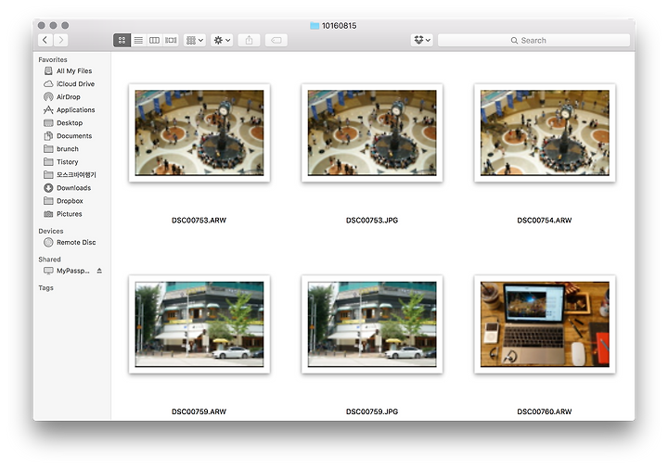The image size is (668, 468).
Task: Switch to column view
Action: click(x=154, y=40)
